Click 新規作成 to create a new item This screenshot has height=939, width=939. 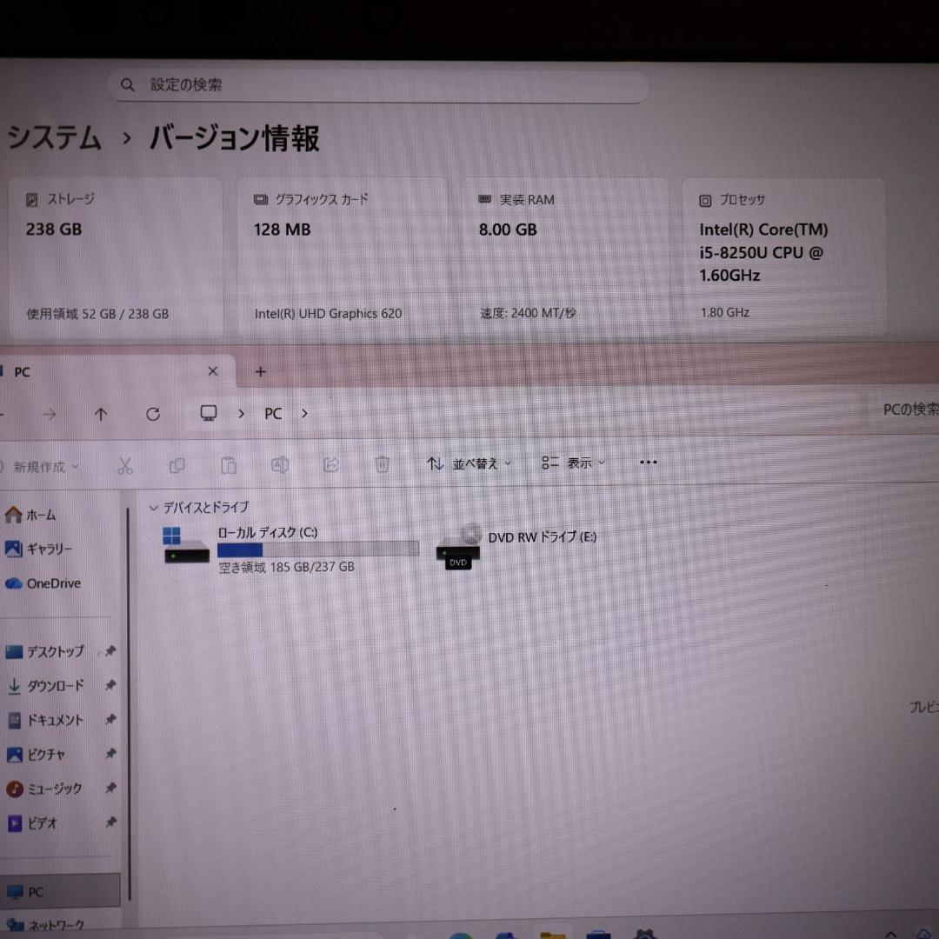point(39,466)
